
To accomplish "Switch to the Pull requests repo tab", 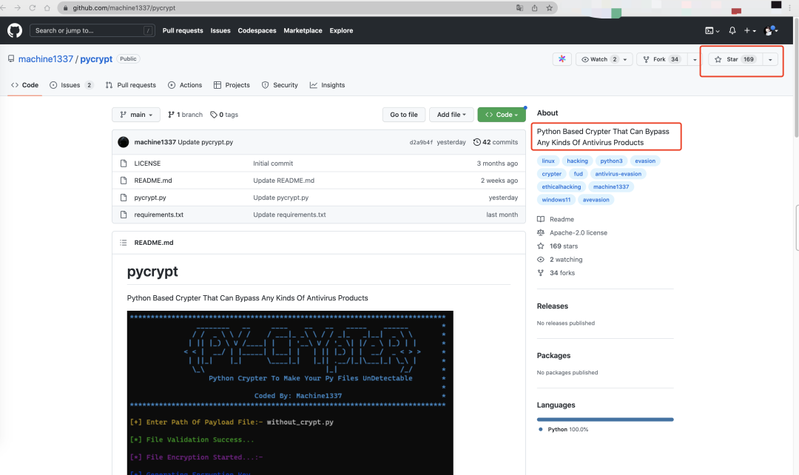I will [130, 85].
